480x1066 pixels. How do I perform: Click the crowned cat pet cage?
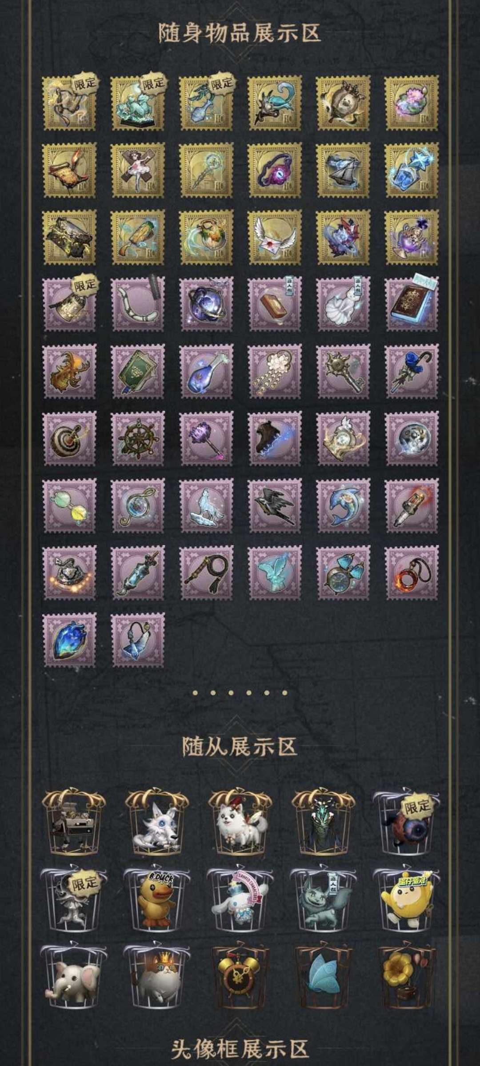click(156, 975)
